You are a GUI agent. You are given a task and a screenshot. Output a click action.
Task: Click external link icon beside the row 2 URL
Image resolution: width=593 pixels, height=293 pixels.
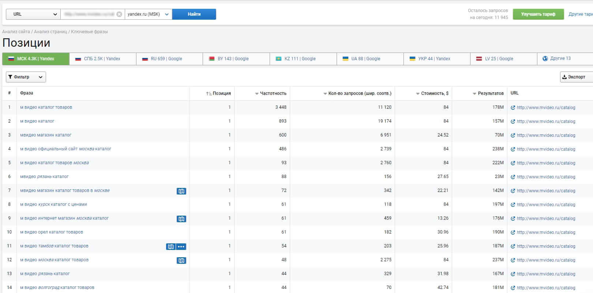point(513,122)
